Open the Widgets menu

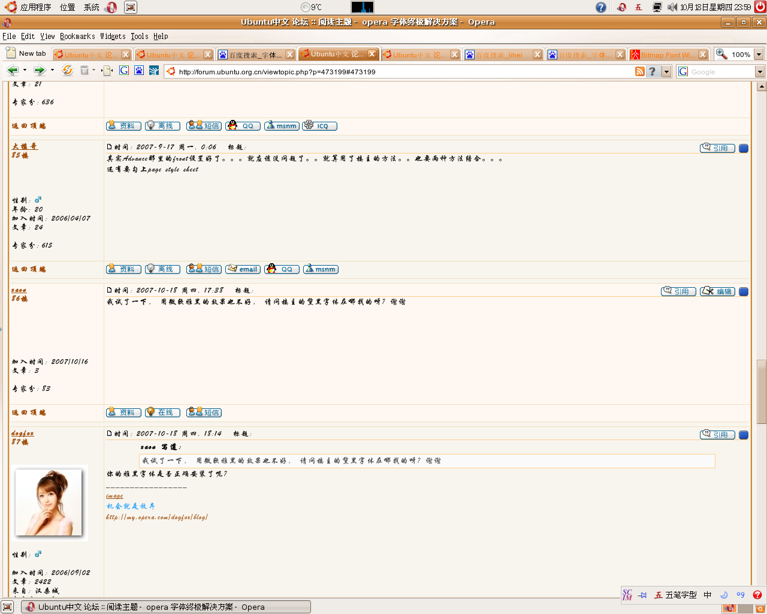pyautogui.click(x=113, y=36)
